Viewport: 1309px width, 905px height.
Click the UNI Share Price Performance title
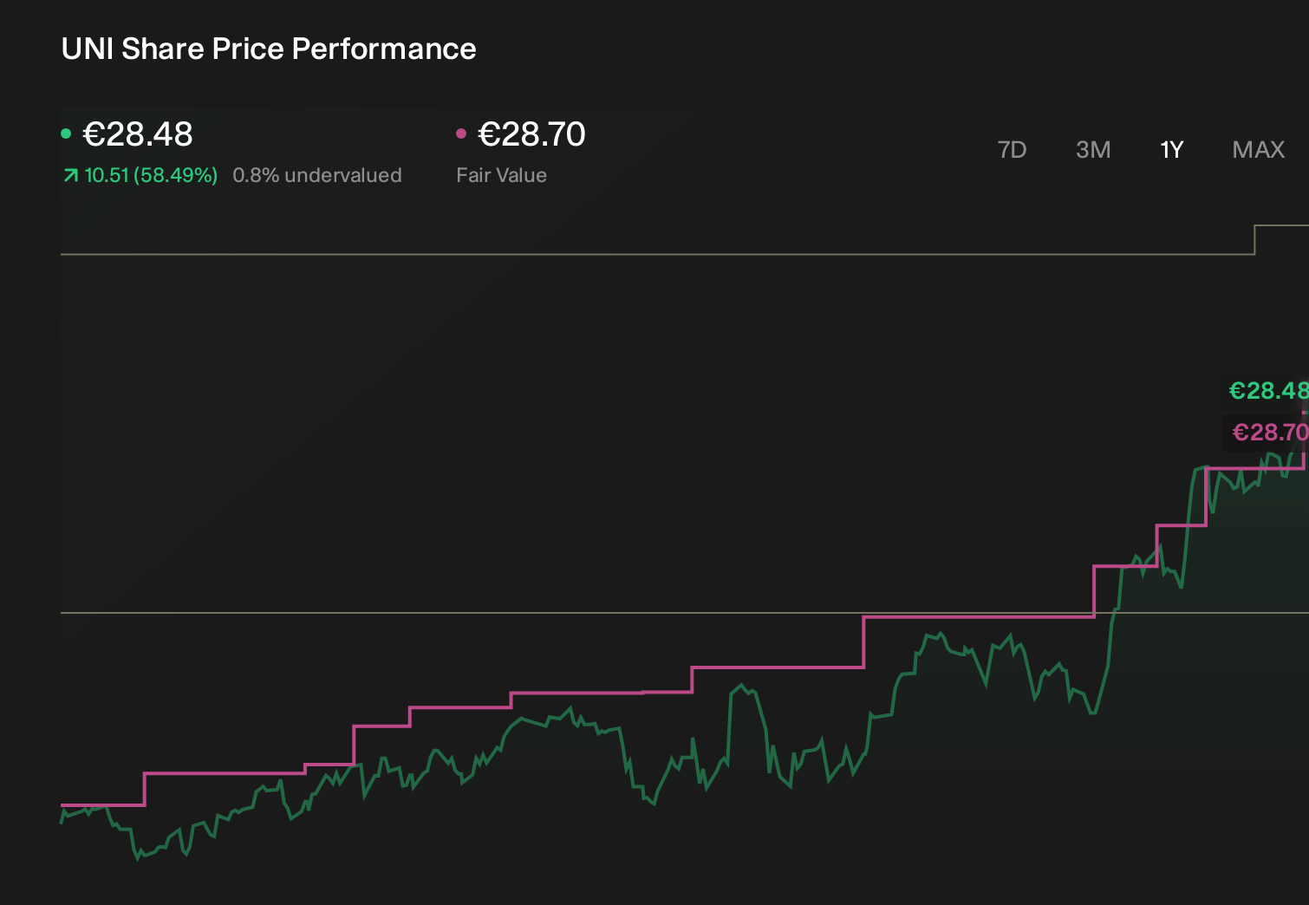(269, 49)
